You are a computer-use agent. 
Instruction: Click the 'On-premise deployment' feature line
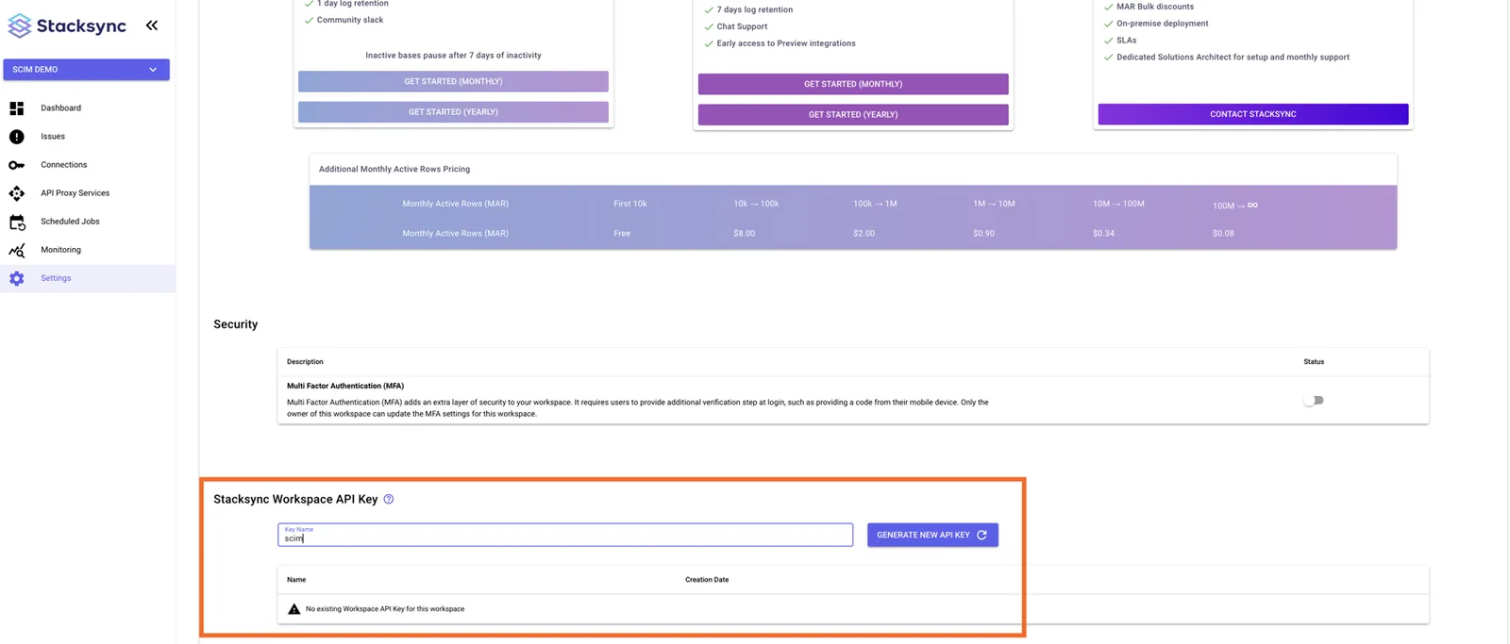(x=1163, y=24)
